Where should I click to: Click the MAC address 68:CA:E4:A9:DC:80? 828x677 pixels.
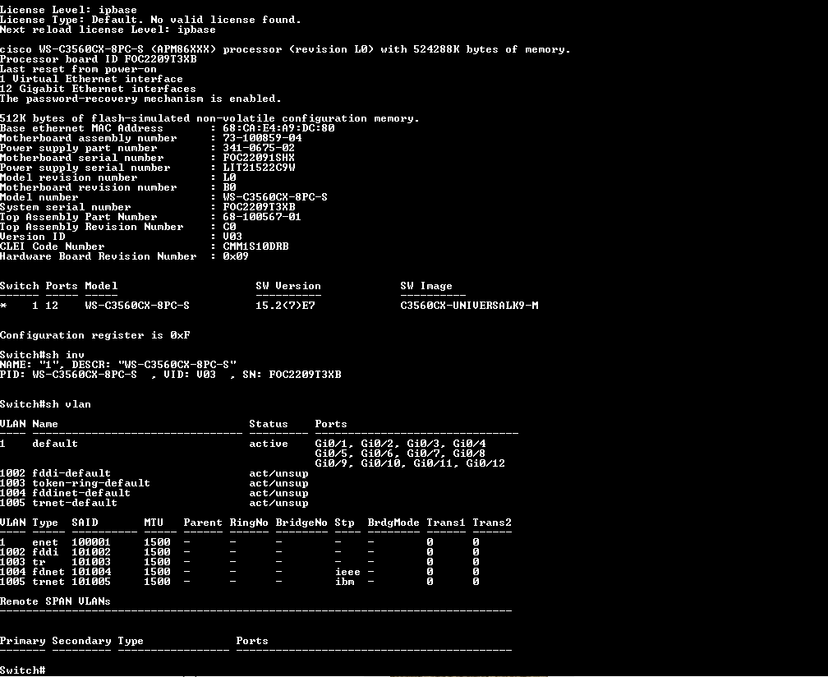pyautogui.click(x=278, y=128)
